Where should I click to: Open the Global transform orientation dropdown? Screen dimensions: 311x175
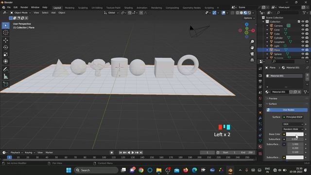pos(111,13)
